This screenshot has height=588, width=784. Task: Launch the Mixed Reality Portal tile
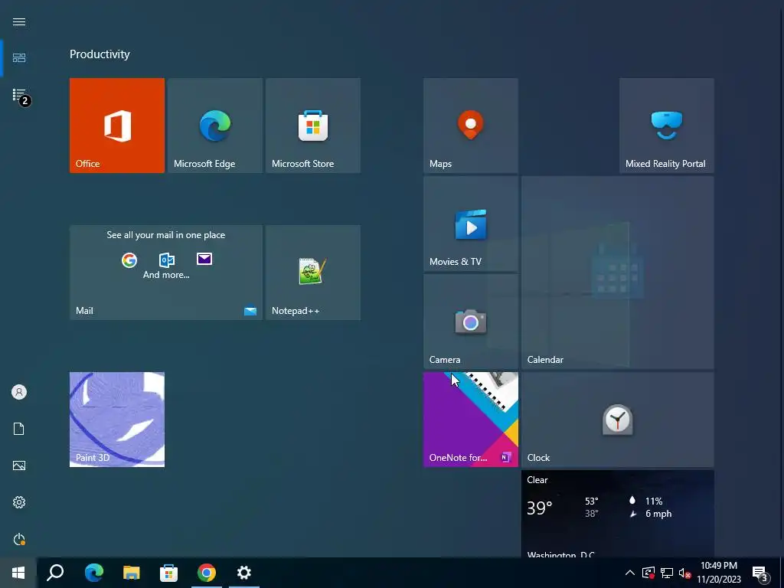pos(667,126)
